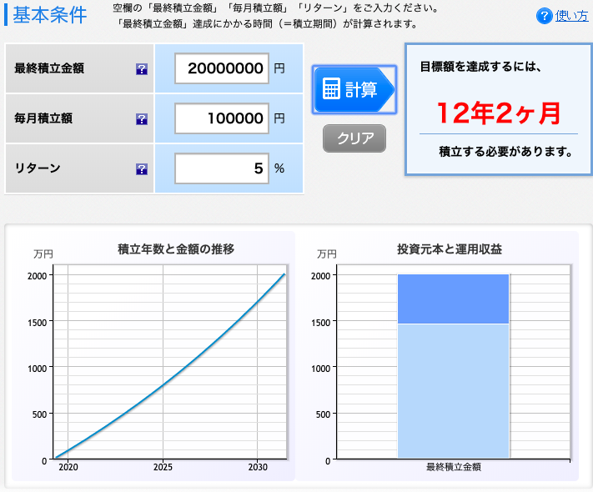Screen dimensions: 593x492
Task: Open the 使い方 usage guide link
Action: tap(572, 15)
